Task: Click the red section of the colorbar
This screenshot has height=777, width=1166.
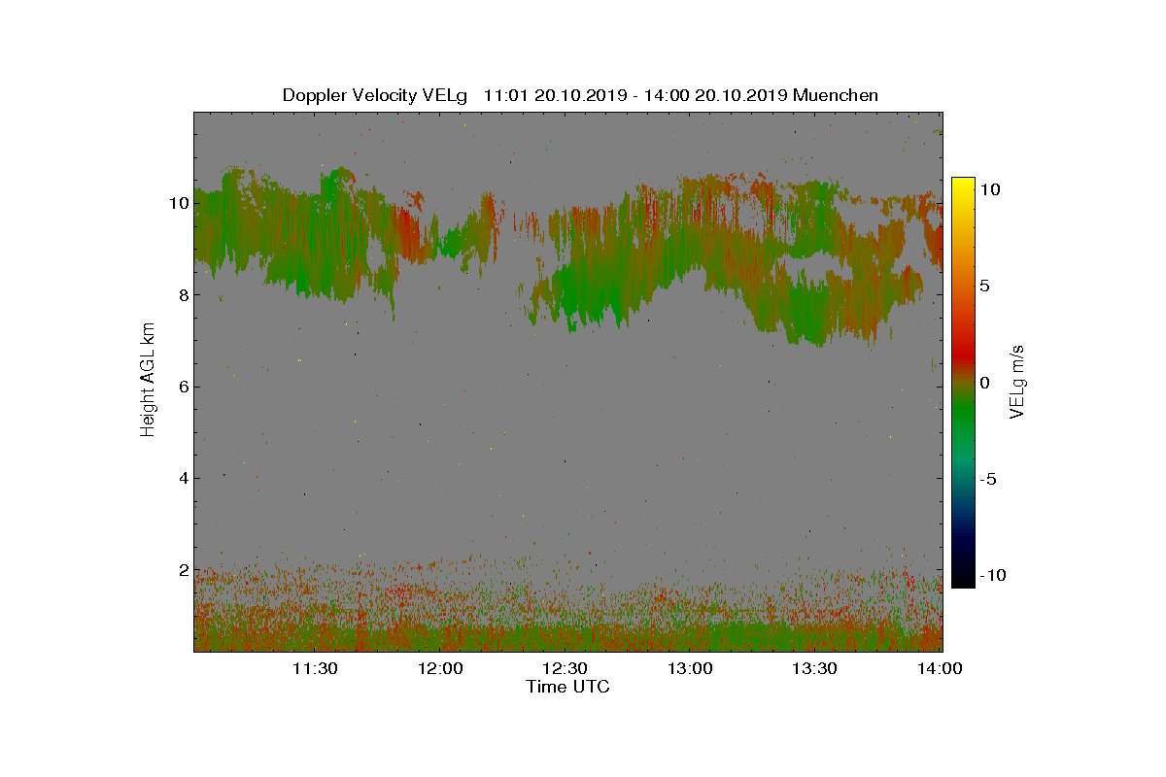Action: click(x=963, y=355)
